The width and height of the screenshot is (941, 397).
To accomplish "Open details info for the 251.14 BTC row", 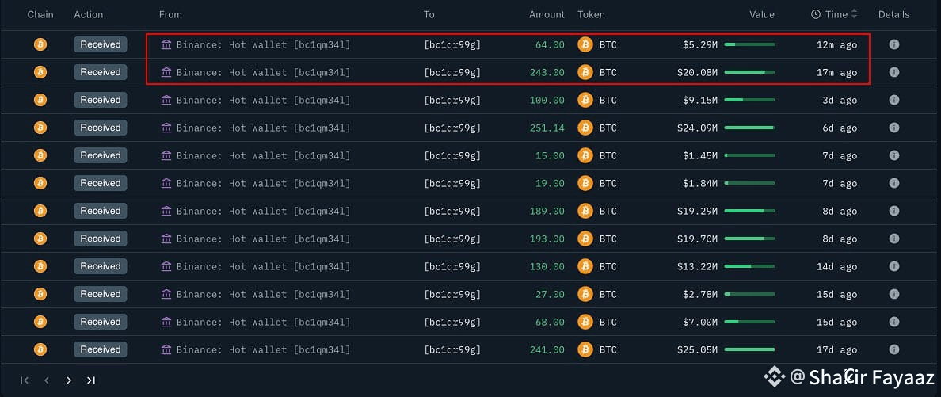I will tap(893, 128).
